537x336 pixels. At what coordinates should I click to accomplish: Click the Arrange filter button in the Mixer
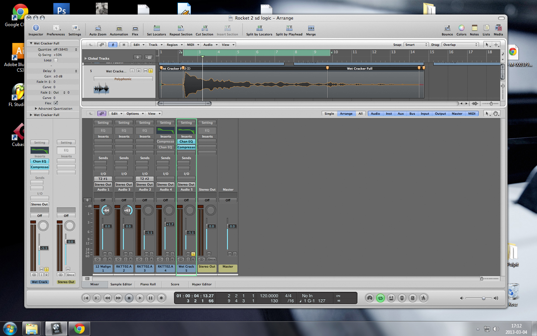coord(346,113)
